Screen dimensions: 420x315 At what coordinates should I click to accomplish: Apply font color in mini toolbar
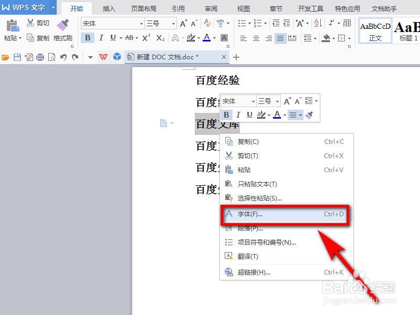pos(277,115)
